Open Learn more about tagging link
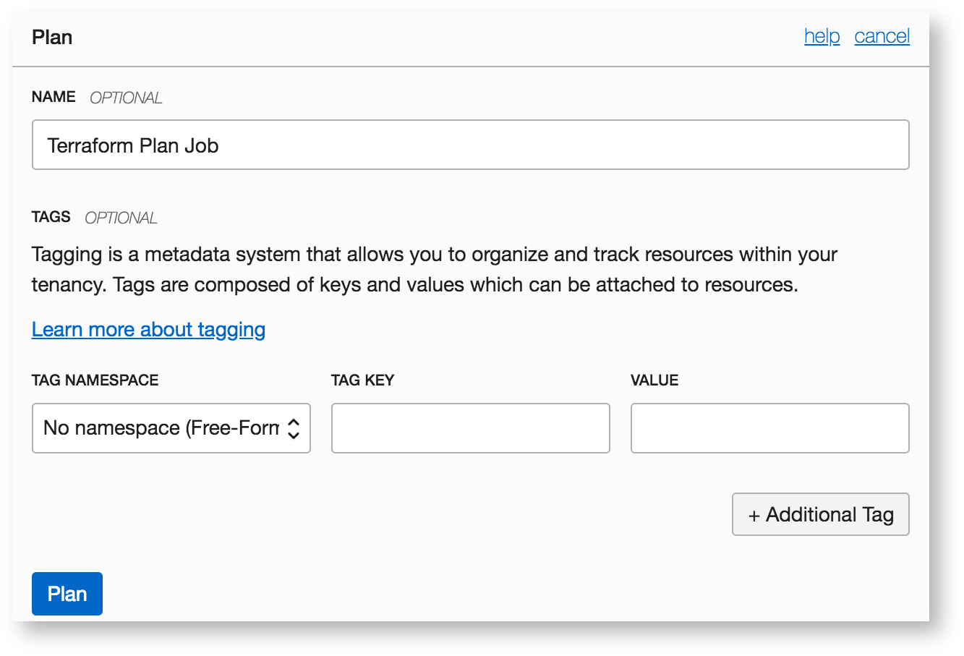Image resolution: width=964 pixels, height=656 pixels. (x=148, y=330)
